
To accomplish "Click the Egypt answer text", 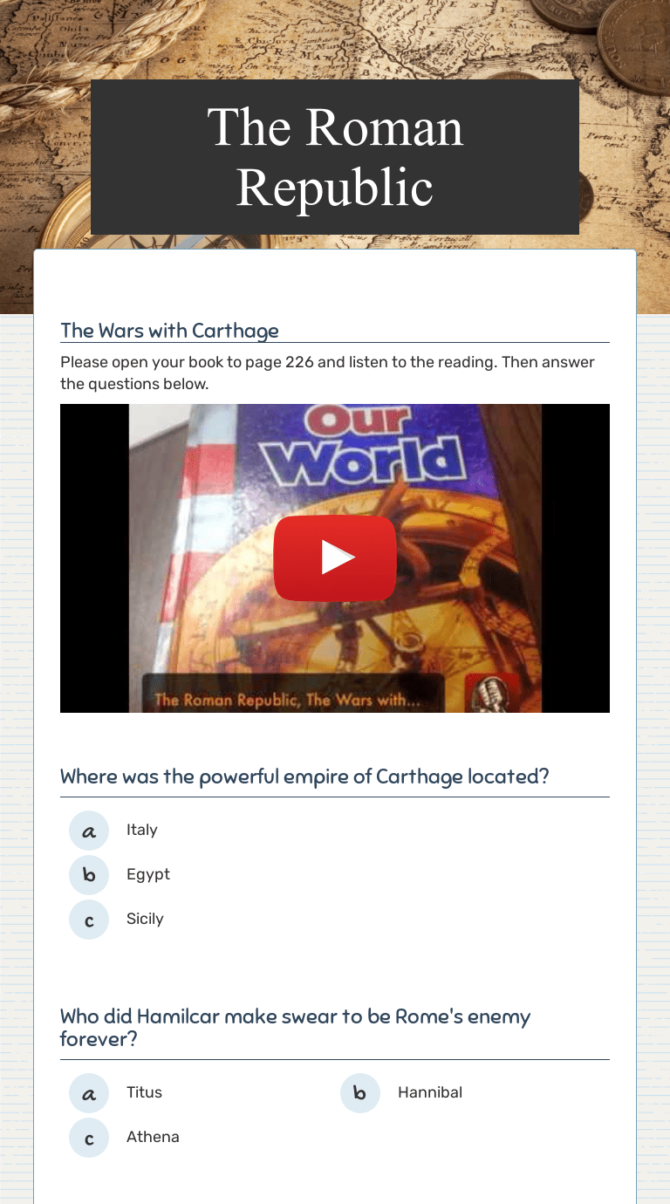I will coord(148,874).
